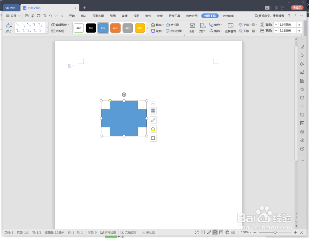
Task: Open the 形状效果 shape effects dropdown
Action: (x=175, y=31)
